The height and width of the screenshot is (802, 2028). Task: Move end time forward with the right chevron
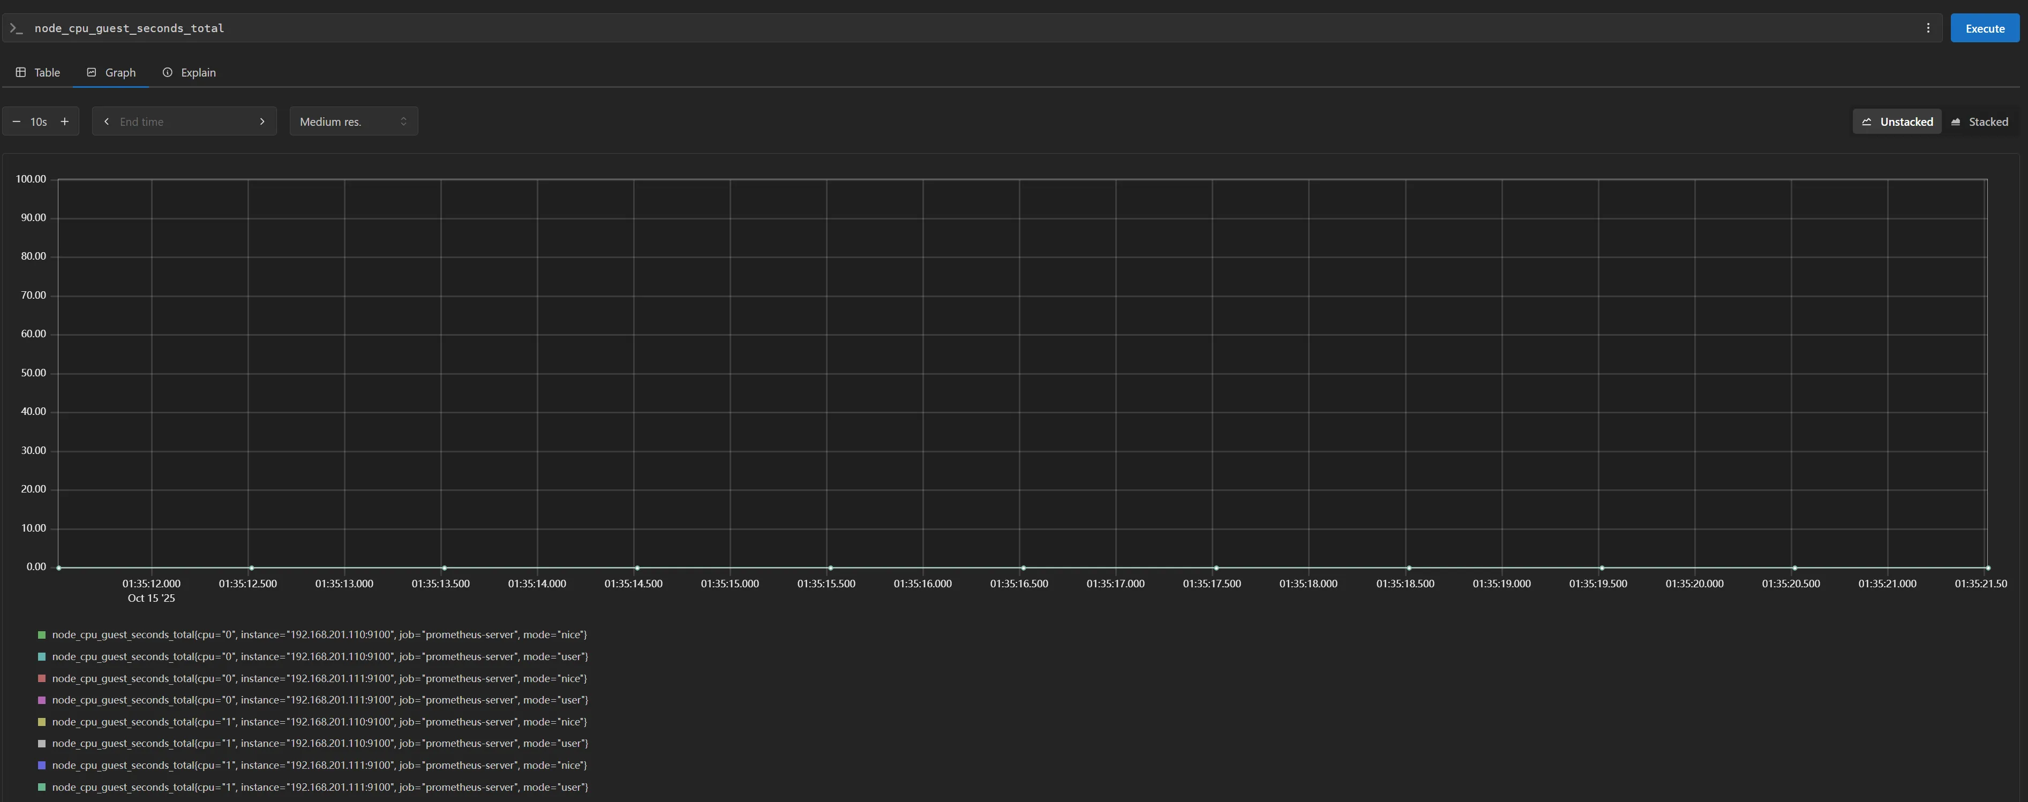click(262, 121)
